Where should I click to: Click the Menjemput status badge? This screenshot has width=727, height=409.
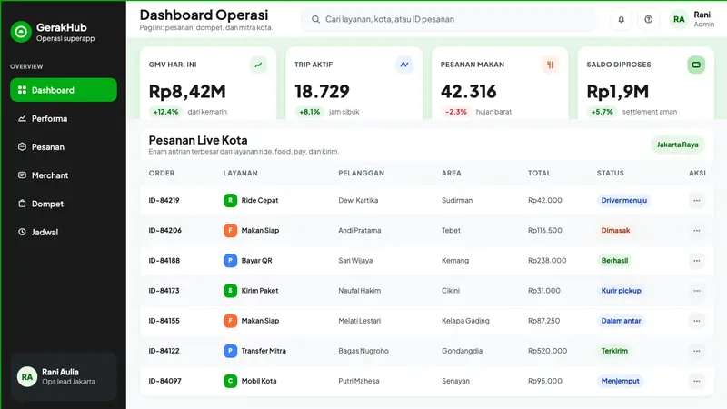tap(620, 381)
